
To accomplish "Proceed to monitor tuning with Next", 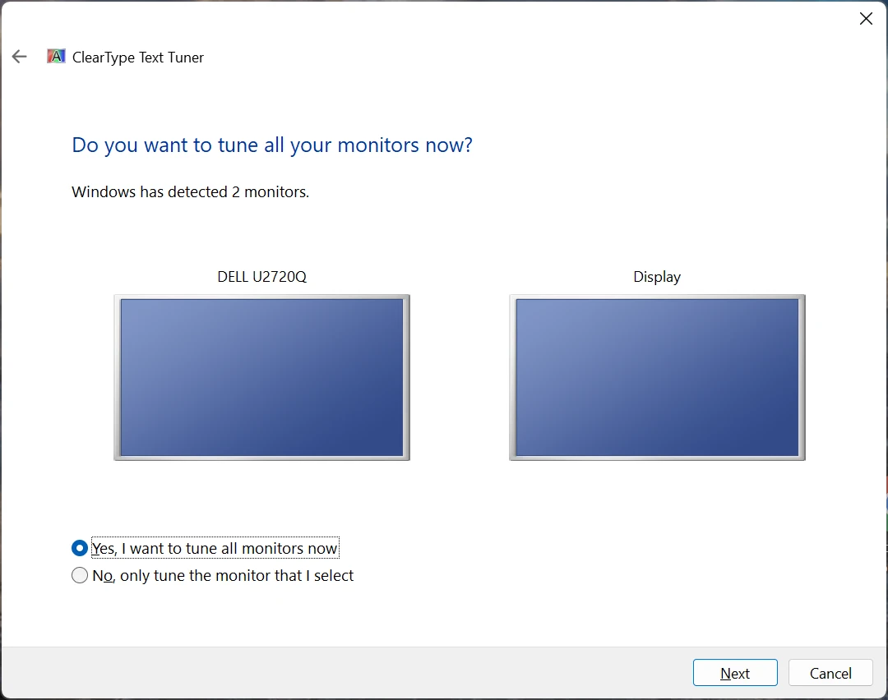I will coord(734,672).
